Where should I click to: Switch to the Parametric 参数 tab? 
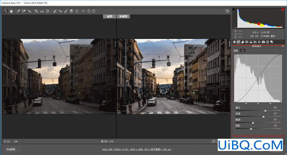click(236, 51)
